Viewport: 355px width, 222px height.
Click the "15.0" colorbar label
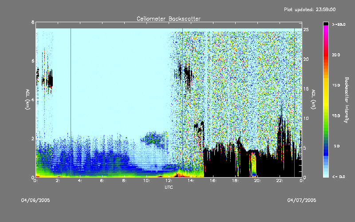click(336, 85)
